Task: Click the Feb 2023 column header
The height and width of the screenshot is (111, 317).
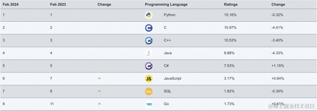Action: click(x=58, y=4)
